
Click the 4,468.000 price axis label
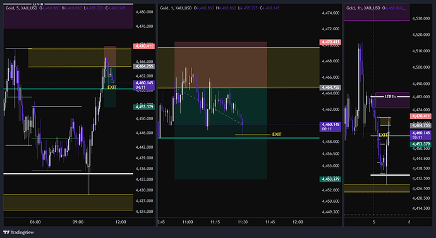pyautogui.click(x=330, y=61)
